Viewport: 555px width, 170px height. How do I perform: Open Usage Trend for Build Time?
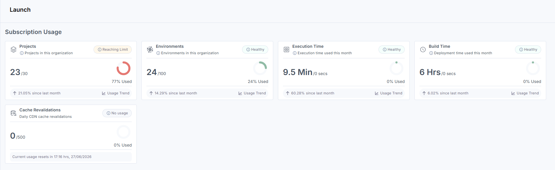click(x=525, y=93)
